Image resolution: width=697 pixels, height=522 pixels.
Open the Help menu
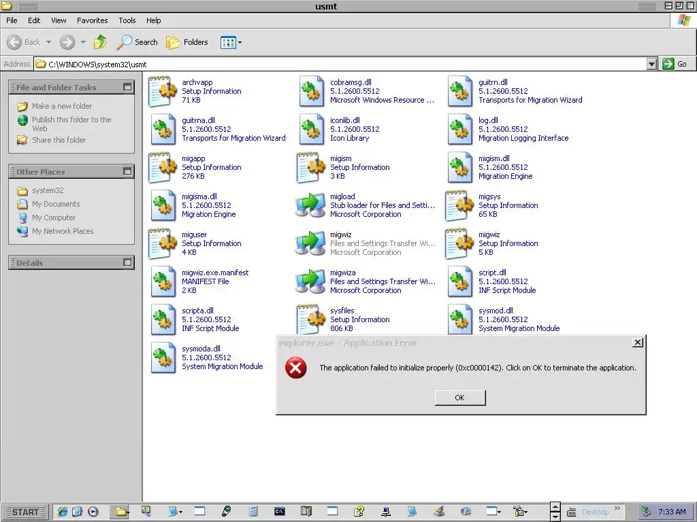click(x=154, y=20)
